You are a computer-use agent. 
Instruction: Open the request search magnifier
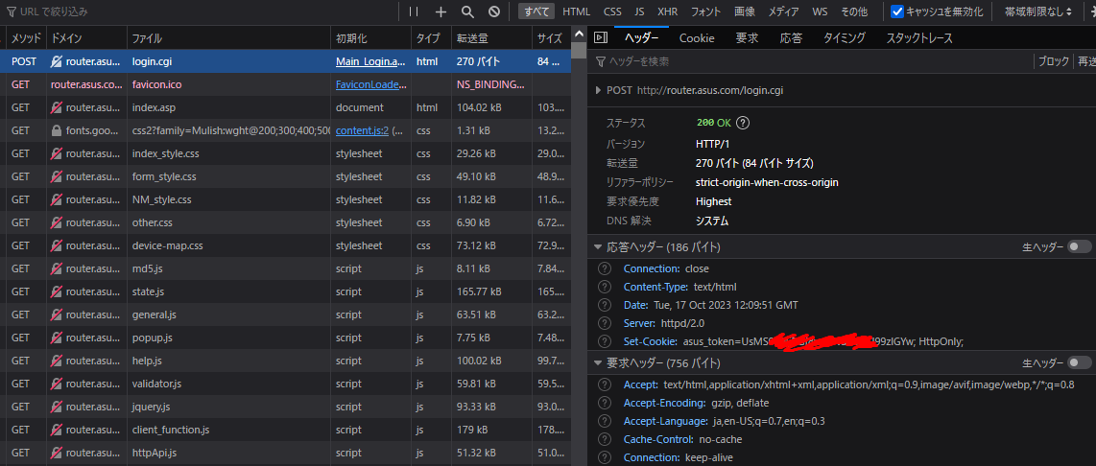pos(467,12)
